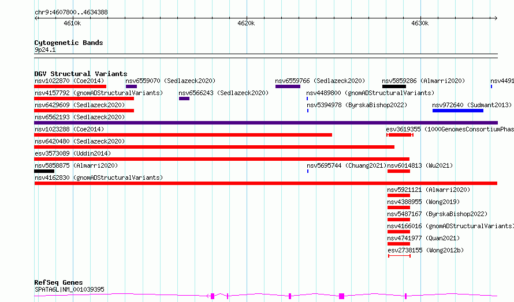Viewport: 514px width, 302px height.
Task: Open nsv972640 (Sudmant2013) variant label
Action: pos(472,105)
